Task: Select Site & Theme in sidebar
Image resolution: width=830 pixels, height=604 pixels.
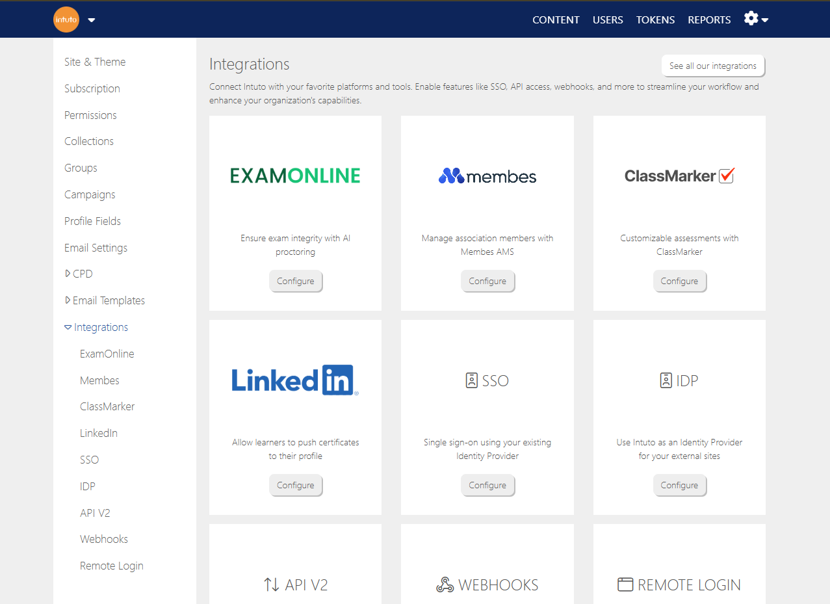Action: pos(95,62)
